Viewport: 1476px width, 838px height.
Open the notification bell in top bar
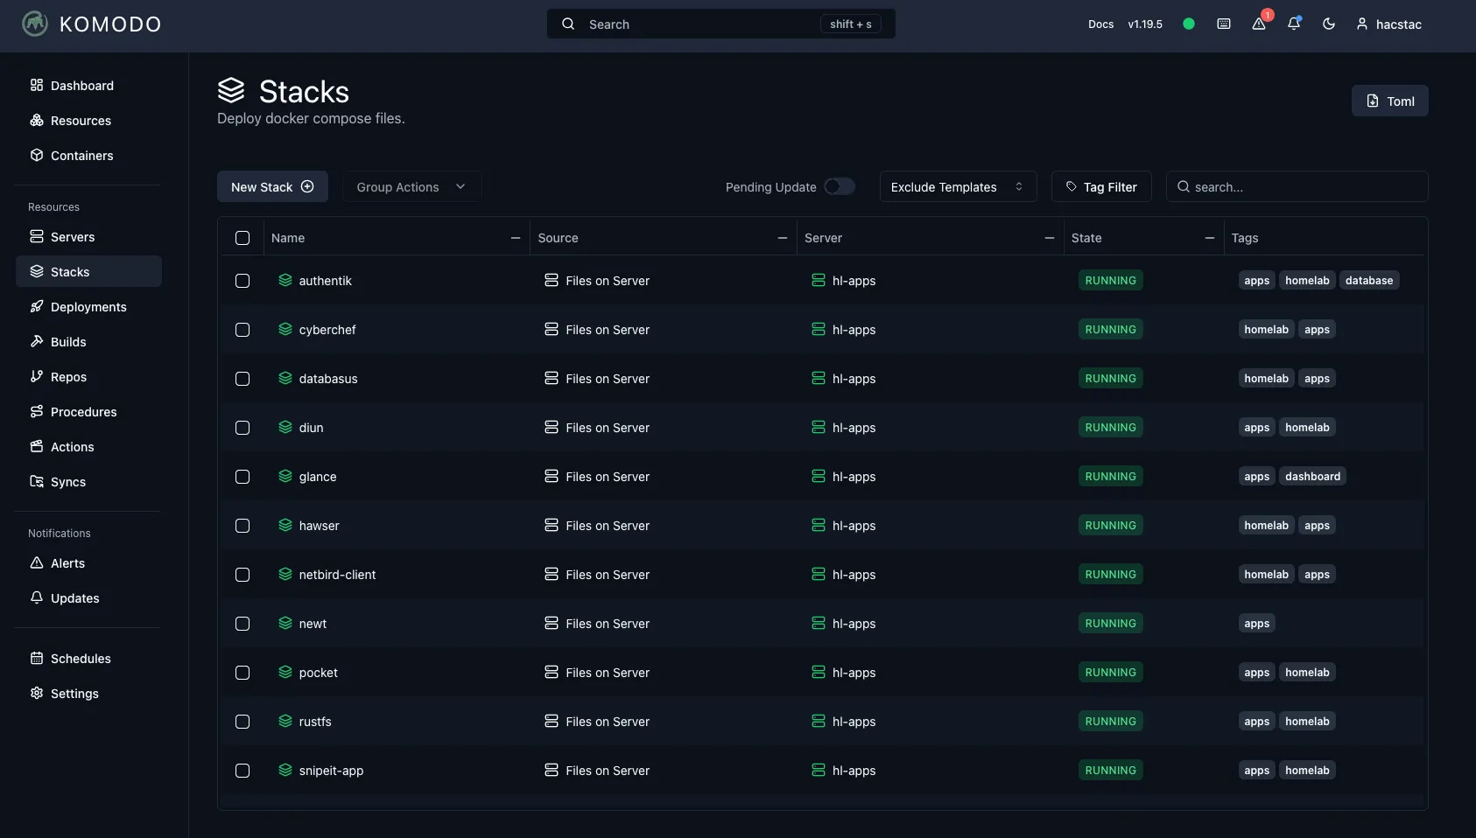1294,24
